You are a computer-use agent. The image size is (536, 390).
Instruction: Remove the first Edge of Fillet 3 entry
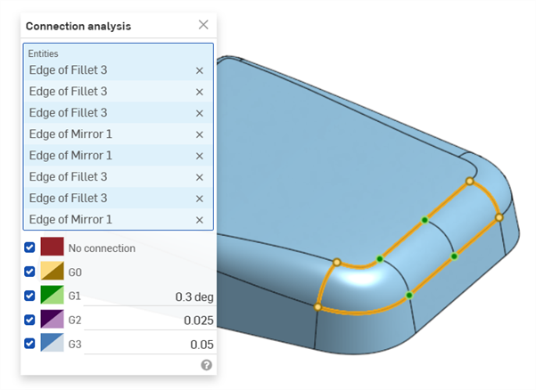coord(199,70)
